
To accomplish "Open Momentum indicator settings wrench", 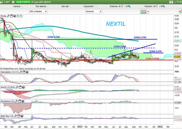I will 16,101.
